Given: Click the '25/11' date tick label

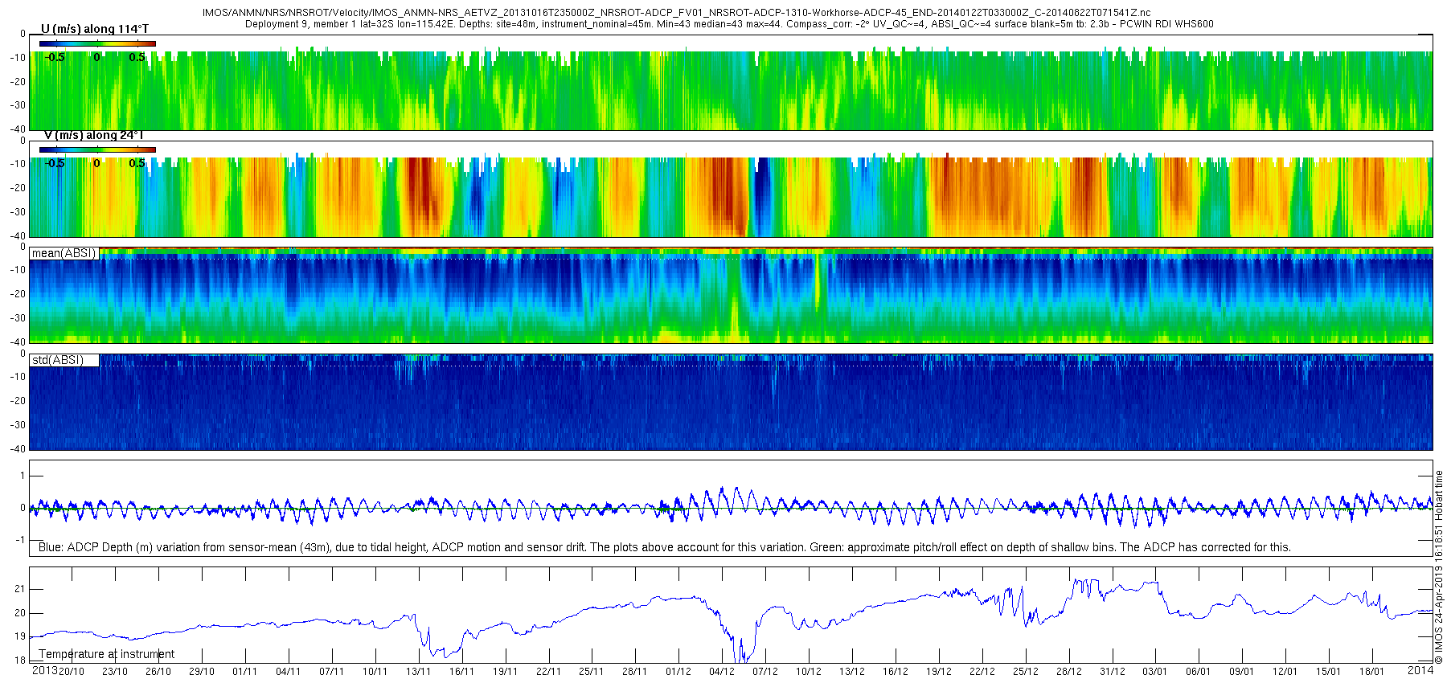Looking at the screenshot, I should [592, 672].
